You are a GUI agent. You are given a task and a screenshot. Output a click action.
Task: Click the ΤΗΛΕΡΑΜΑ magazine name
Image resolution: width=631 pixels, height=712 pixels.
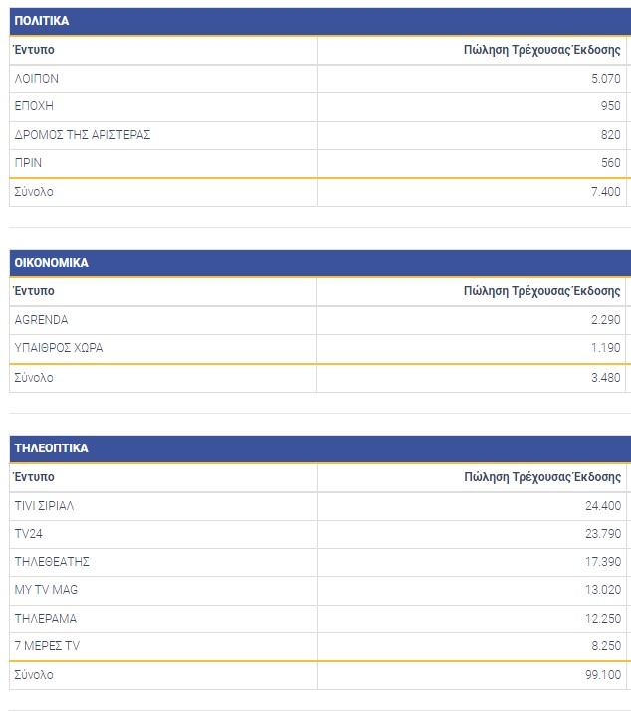tap(46, 619)
